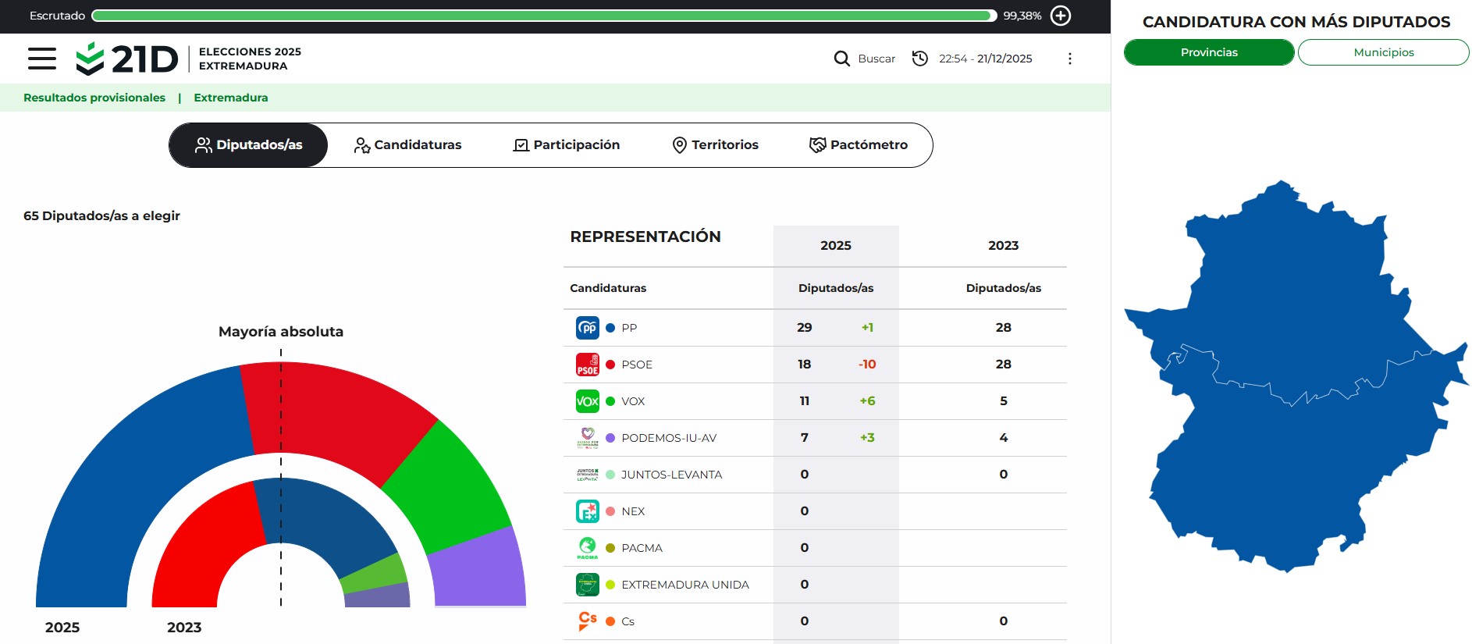Click the Cs party logo
The image size is (1472, 644).
pyautogui.click(x=587, y=621)
